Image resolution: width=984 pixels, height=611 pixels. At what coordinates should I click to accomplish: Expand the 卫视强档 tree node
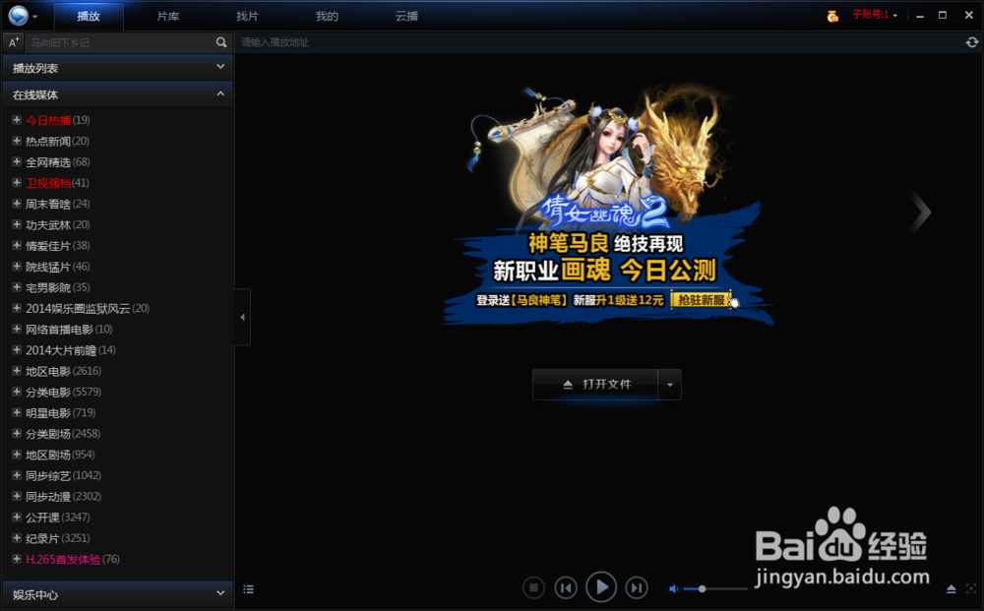tap(17, 183)
